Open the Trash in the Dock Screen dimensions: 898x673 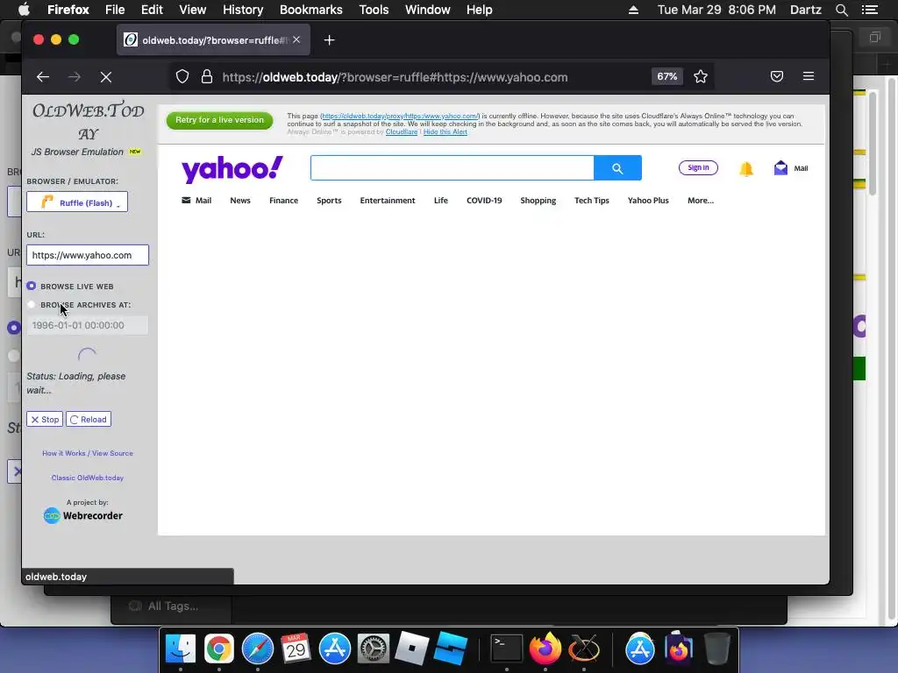click(716, 648)
